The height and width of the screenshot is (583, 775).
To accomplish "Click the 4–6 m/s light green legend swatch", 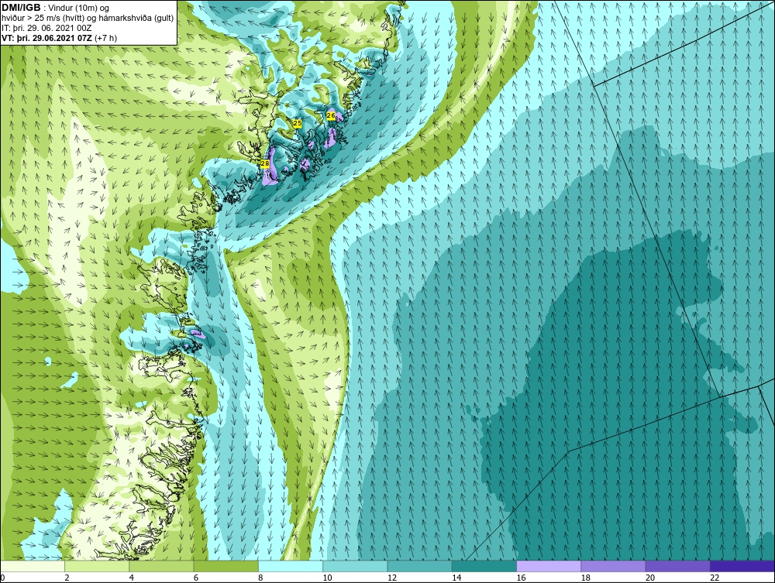I will point(162,566).
